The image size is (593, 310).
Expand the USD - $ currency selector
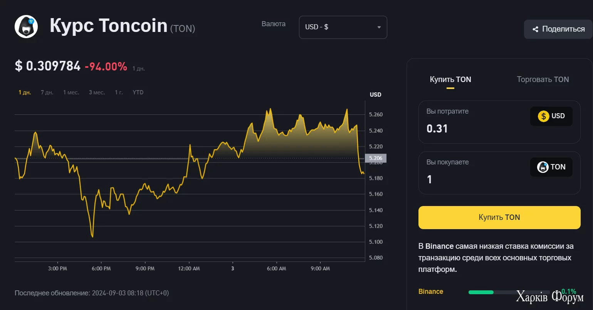click(343, 27)
